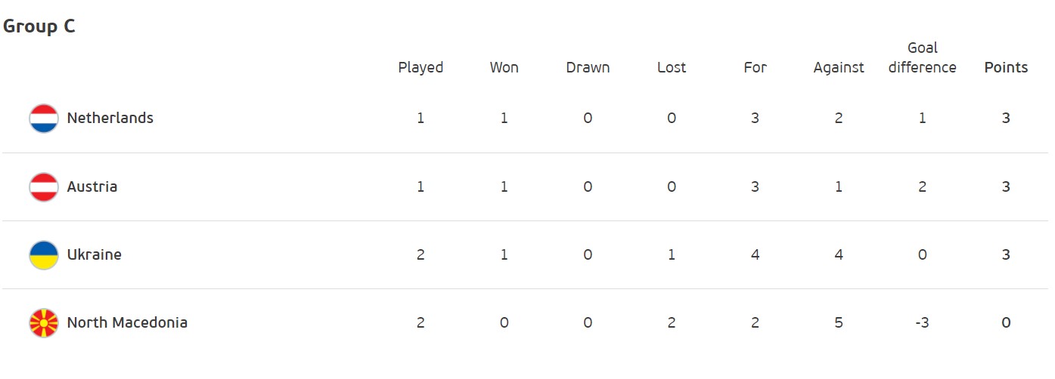This screenshot has width=1055, height=379.
Task: Click Netherlands' points value
Action: [x=1006, y=118]
